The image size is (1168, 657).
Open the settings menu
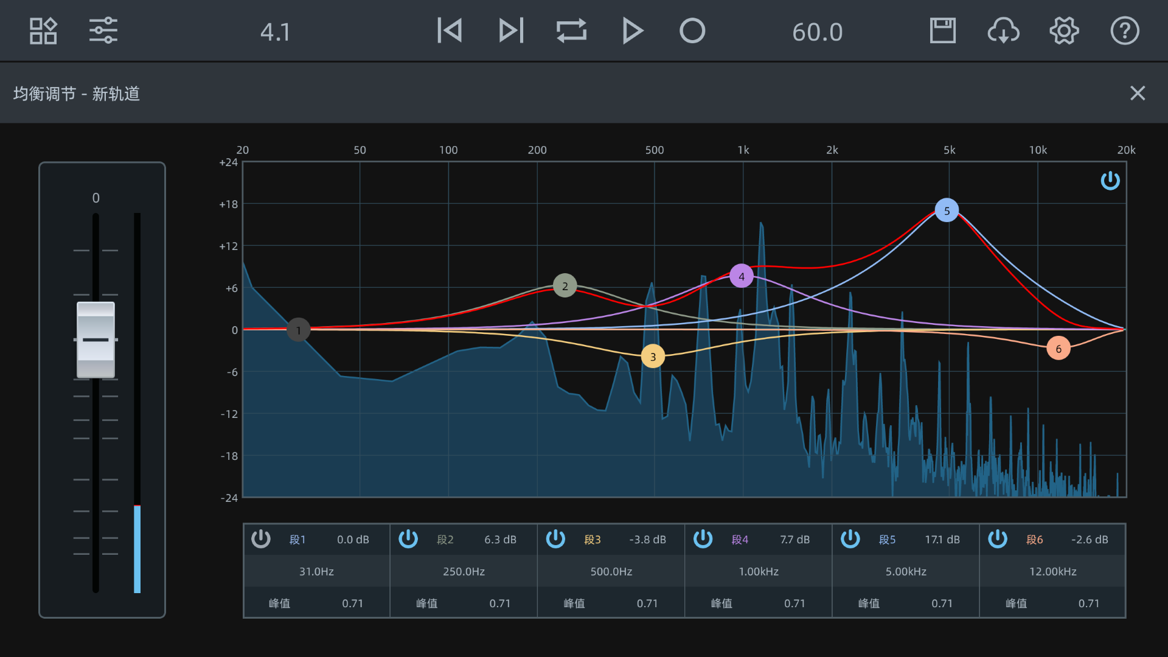1064,30
